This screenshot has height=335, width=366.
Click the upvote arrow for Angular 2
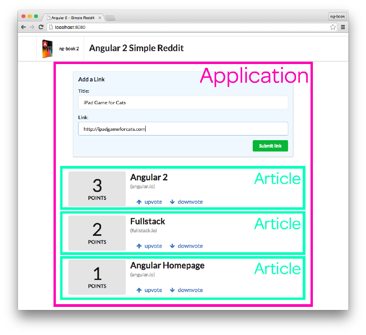[x=139, y=202]
